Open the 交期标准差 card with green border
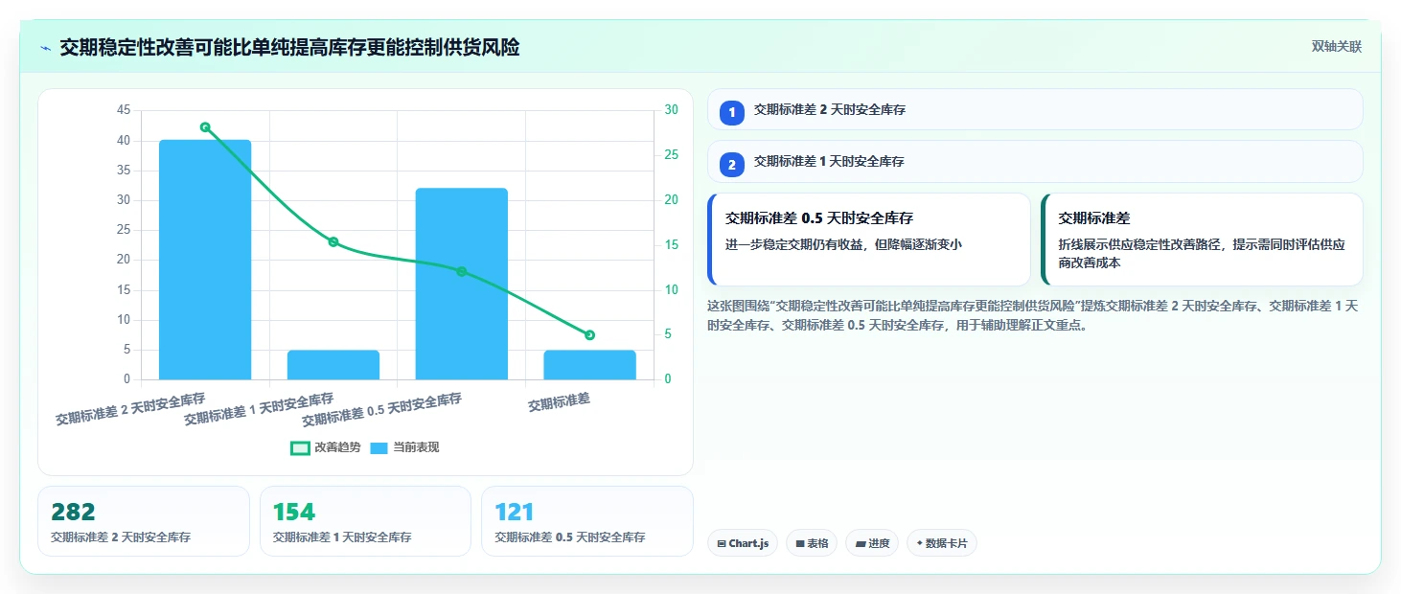The height and width of the screenshot is (594, 1401). tap(1202, 240)
